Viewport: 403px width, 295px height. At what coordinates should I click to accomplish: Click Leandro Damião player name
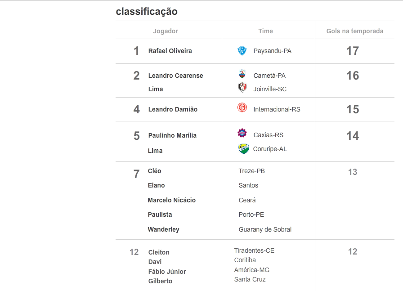173,109
